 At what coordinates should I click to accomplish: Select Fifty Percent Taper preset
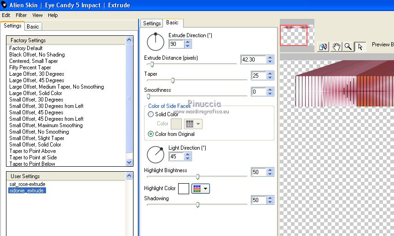(30, 67)
